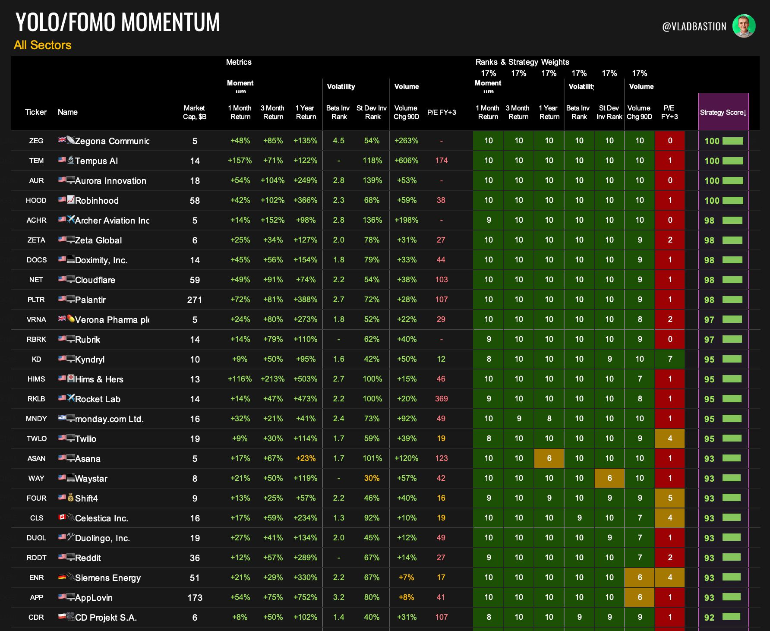Click the flag icon next to Tempus AI
Screen dimensions: 770x631
pos(62,160)
